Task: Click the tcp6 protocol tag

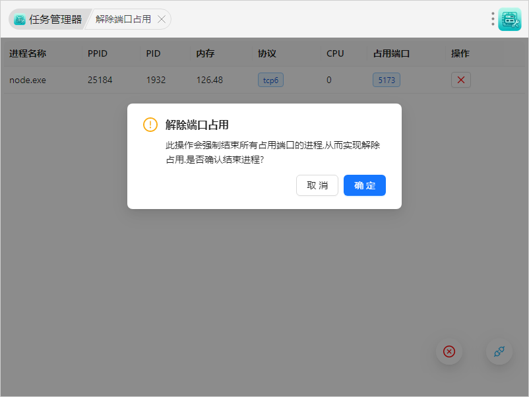Action: click(270, 80)
